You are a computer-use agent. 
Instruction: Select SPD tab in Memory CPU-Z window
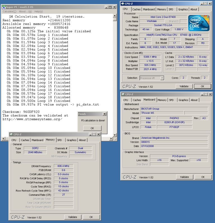[x=60, y=140]
